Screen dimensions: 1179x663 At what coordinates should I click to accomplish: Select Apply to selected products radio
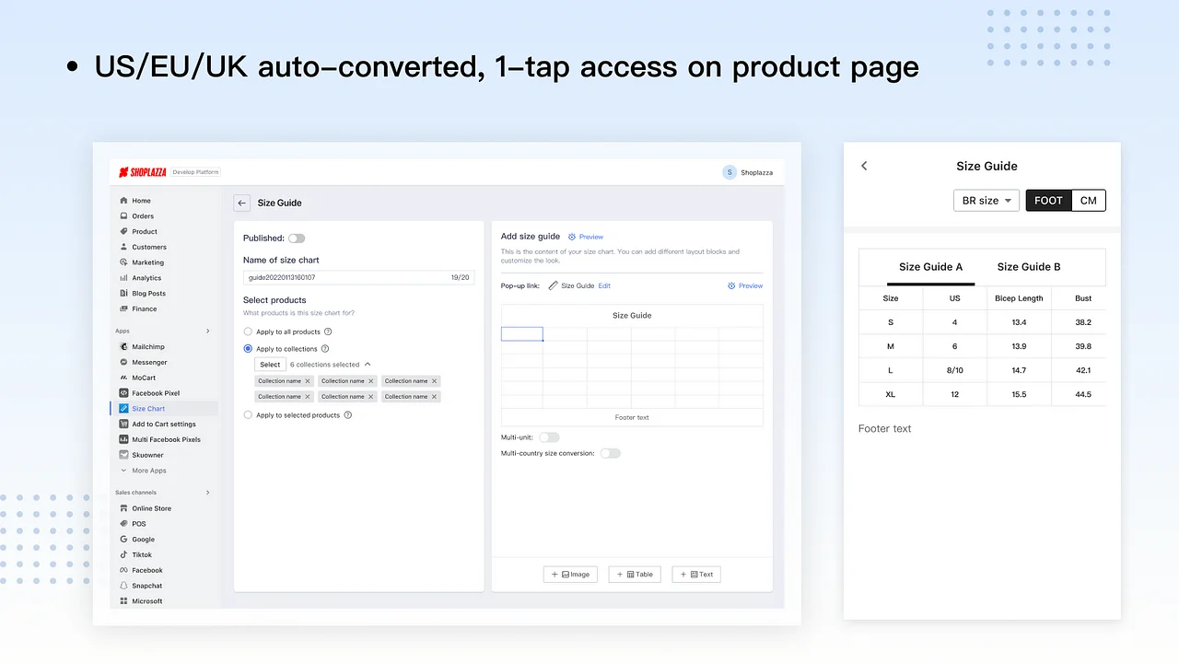248,415
